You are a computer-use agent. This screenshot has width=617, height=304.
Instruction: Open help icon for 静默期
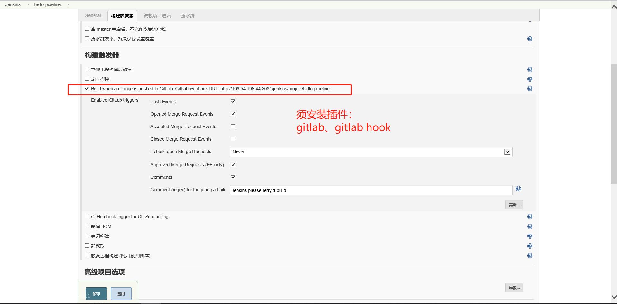pyautogui.click(x=530, y=246)
